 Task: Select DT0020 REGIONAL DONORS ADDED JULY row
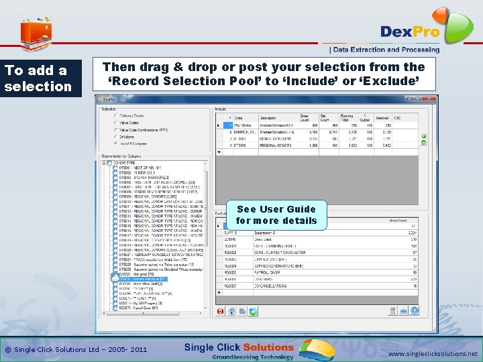(161, 250)
